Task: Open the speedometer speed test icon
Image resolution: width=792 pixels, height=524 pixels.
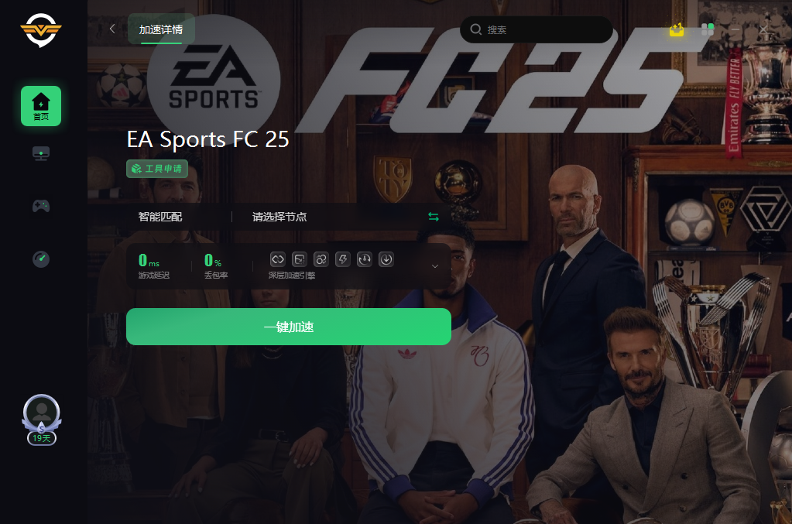Action: pyautogui.click(x=41, y=259)
